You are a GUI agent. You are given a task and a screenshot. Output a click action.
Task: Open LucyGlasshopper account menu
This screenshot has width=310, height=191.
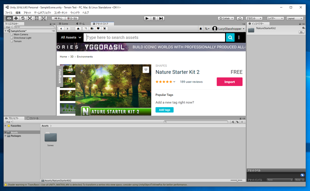click(228, 29)
